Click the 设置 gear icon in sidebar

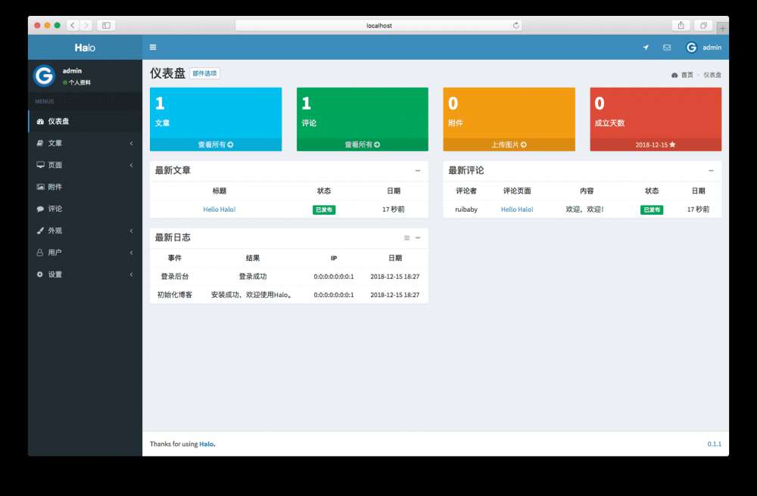(x=40, y=274)
